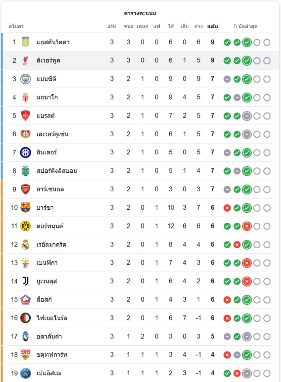
Task: Click Atalanta's first grey draw indicator
Action: pos(227,337)
